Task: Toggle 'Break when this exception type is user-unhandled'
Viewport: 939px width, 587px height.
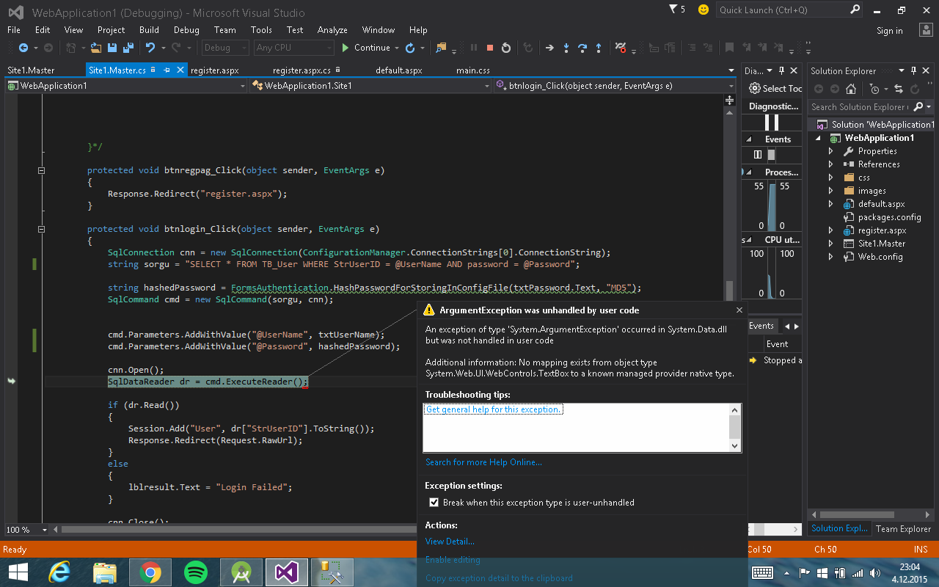Action: tap(434, 503)
